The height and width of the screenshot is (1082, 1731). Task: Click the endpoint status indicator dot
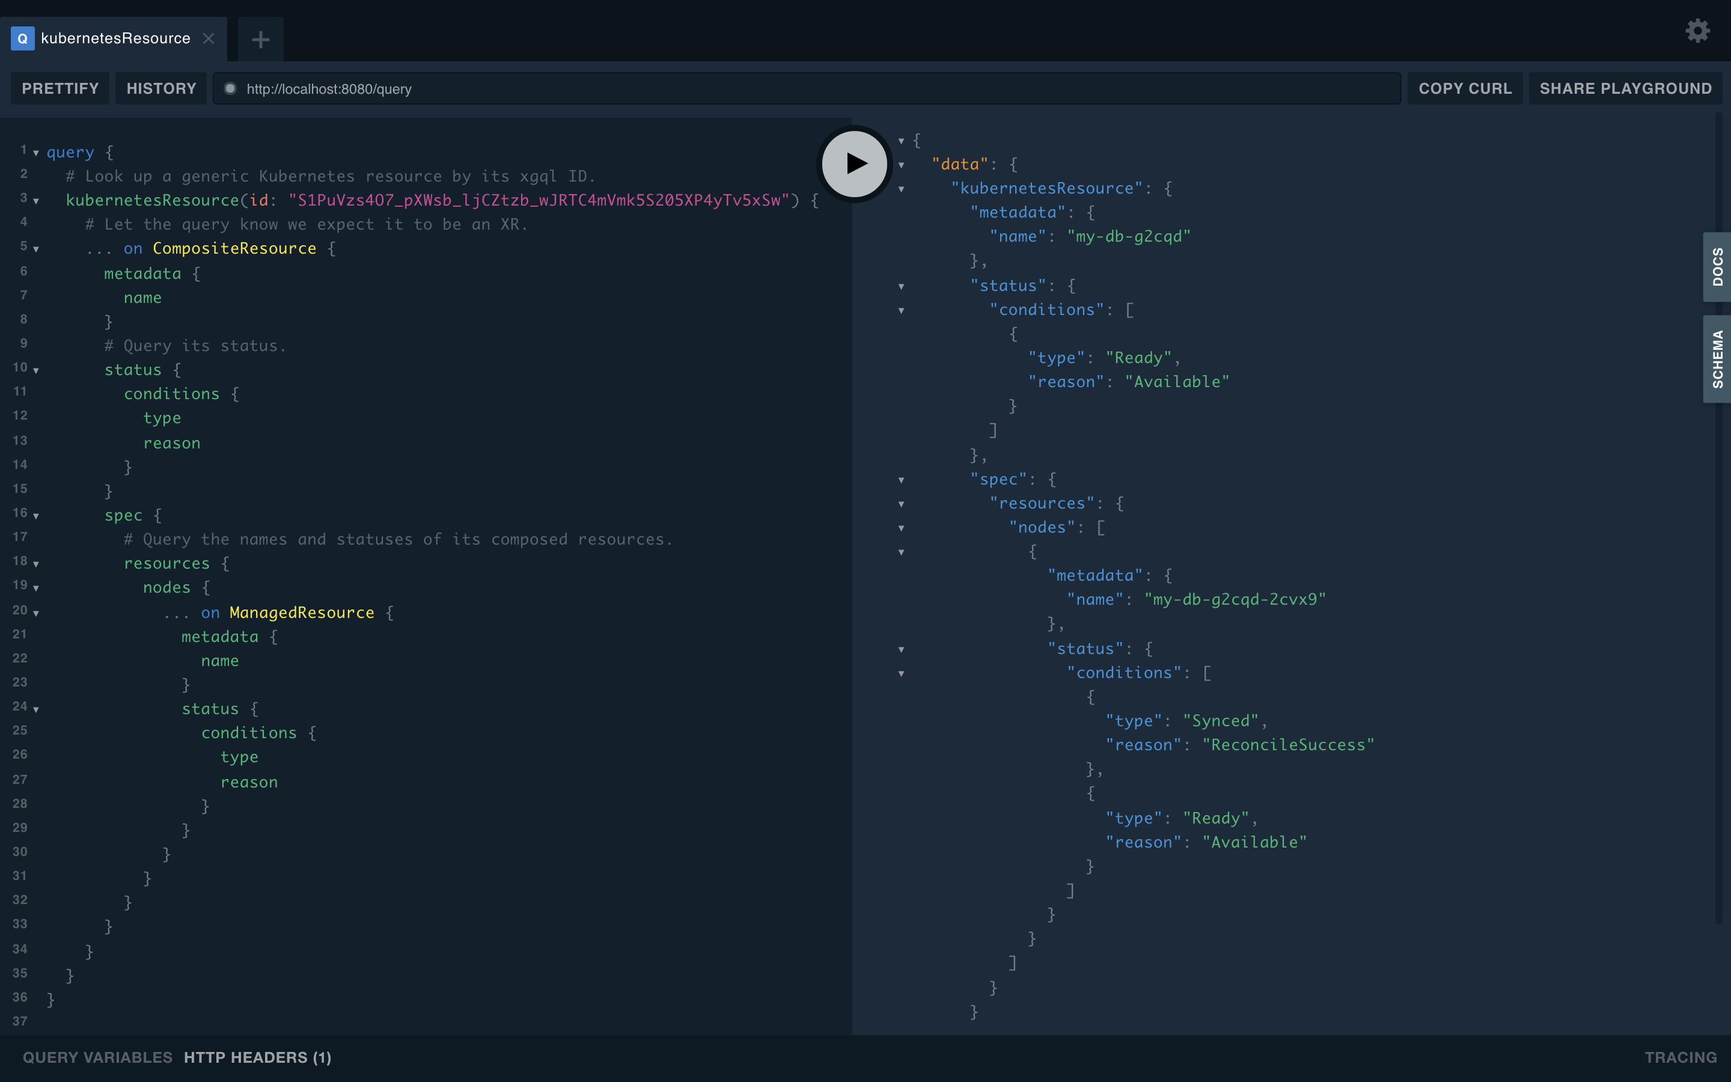(230, 89)
